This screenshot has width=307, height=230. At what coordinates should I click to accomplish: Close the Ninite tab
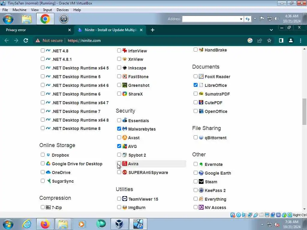[x=141, y=30]
